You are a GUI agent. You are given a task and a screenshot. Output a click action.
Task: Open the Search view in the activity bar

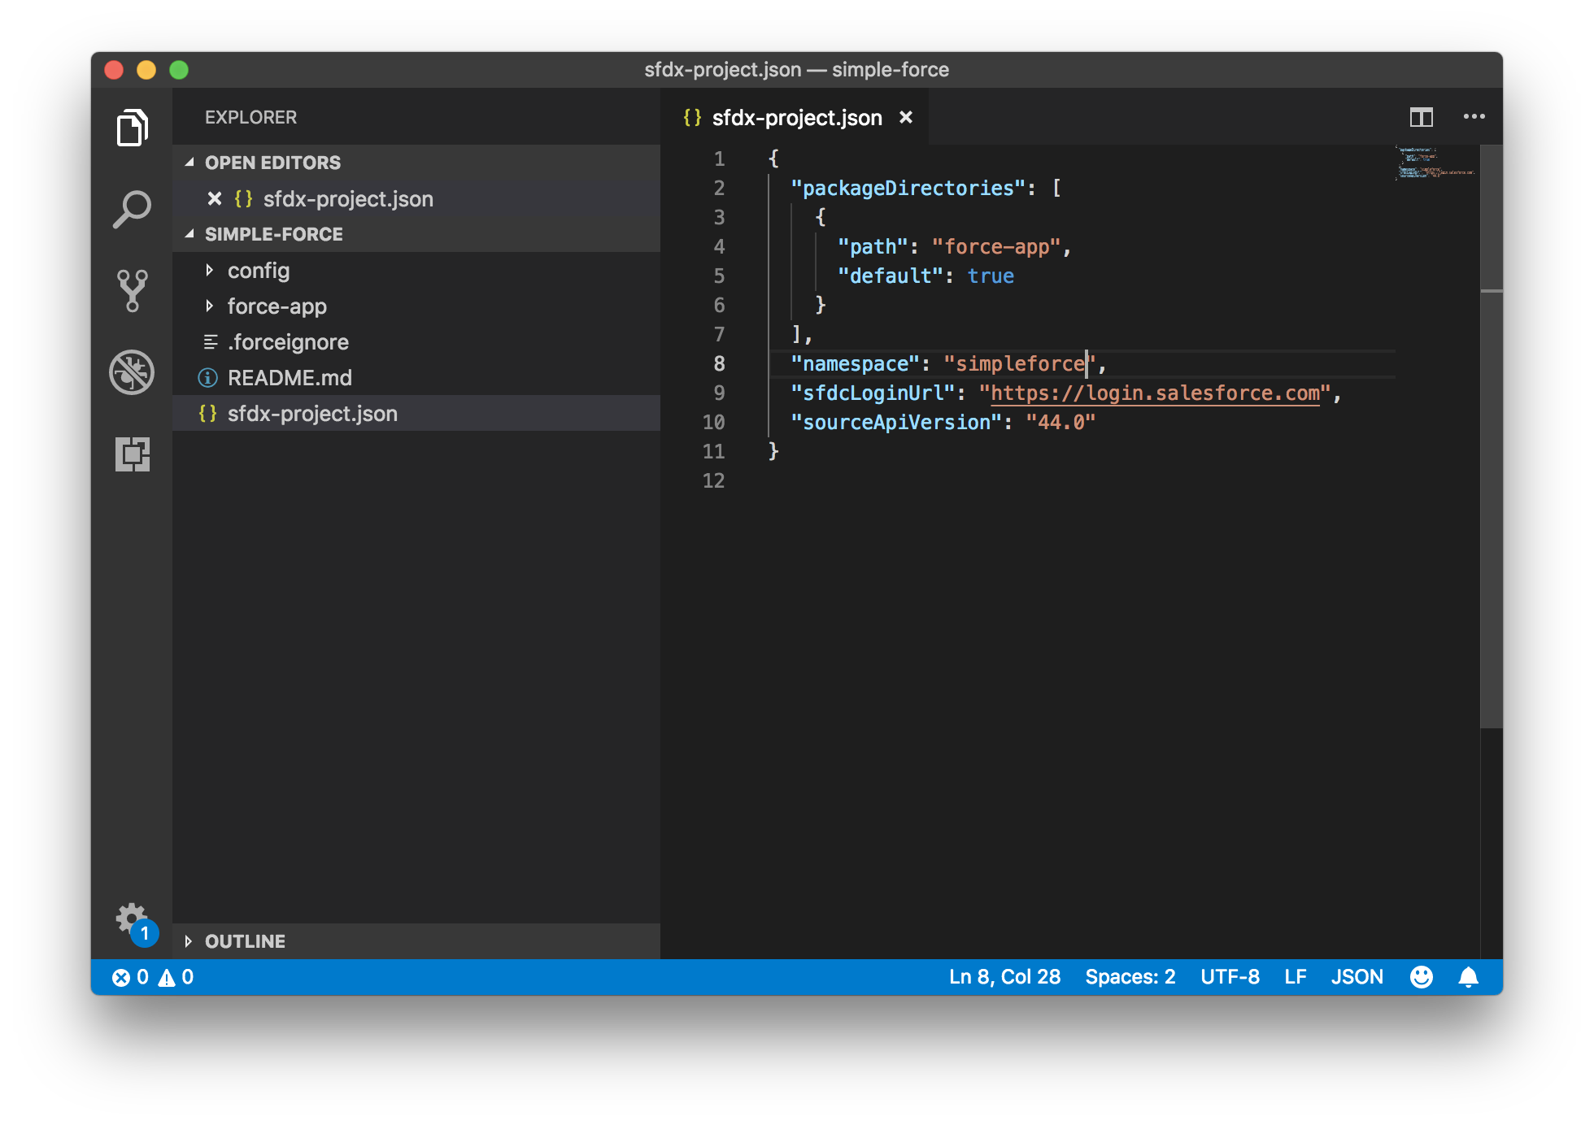point(133,208)
